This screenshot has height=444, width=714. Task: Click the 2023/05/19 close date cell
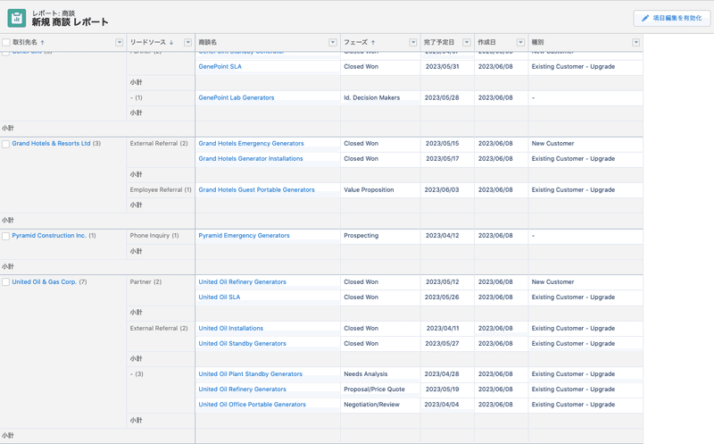pyautogui.click(x=447, y=390)
